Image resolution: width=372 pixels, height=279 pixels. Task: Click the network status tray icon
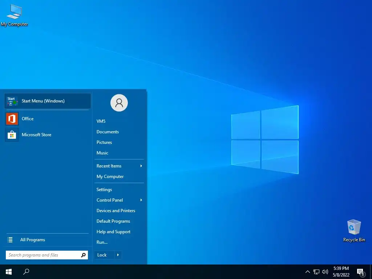(x=316, y=272)
